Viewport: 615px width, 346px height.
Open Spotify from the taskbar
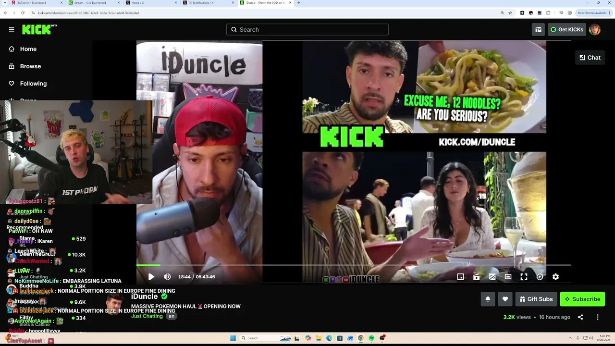pos(371,338)
